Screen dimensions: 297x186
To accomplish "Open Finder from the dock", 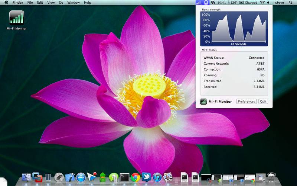I will tap(27, 177).
